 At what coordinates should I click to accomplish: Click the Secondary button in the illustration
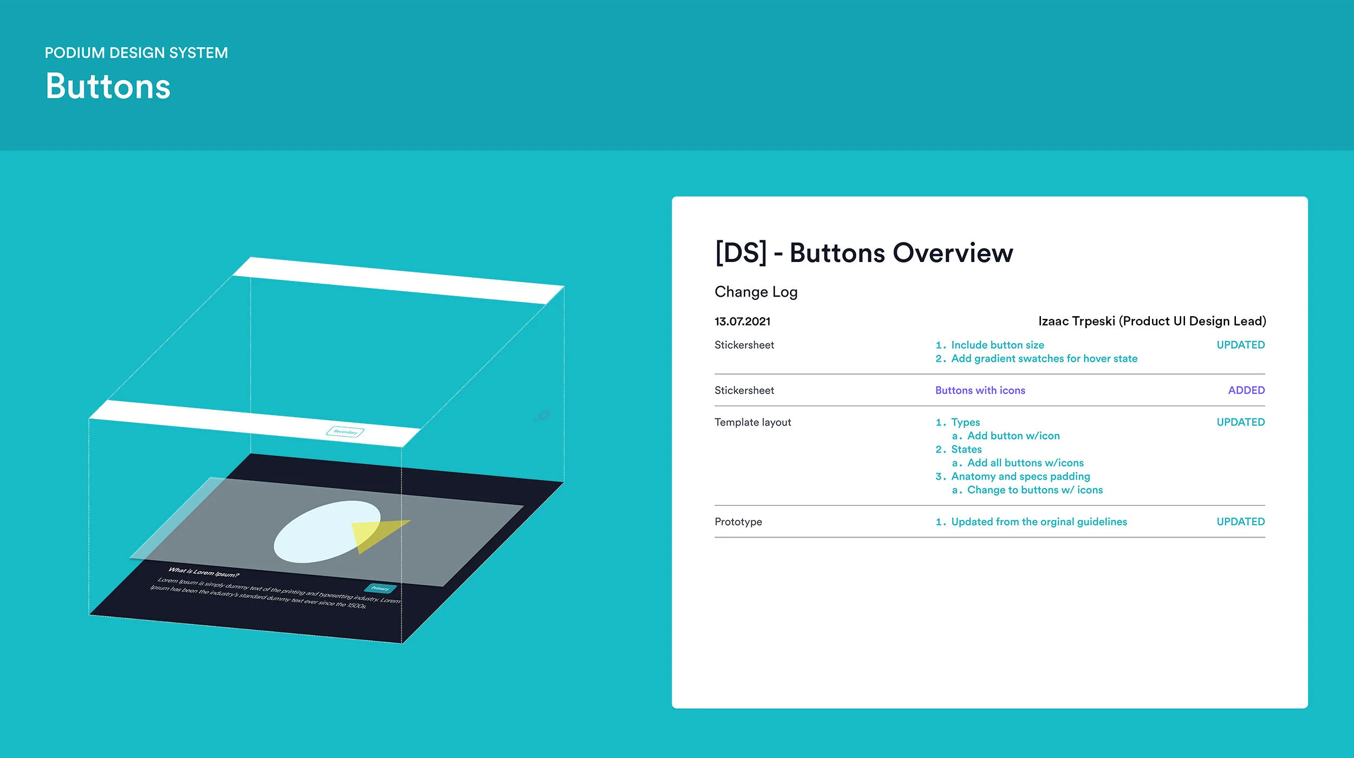tap(345, 432)
